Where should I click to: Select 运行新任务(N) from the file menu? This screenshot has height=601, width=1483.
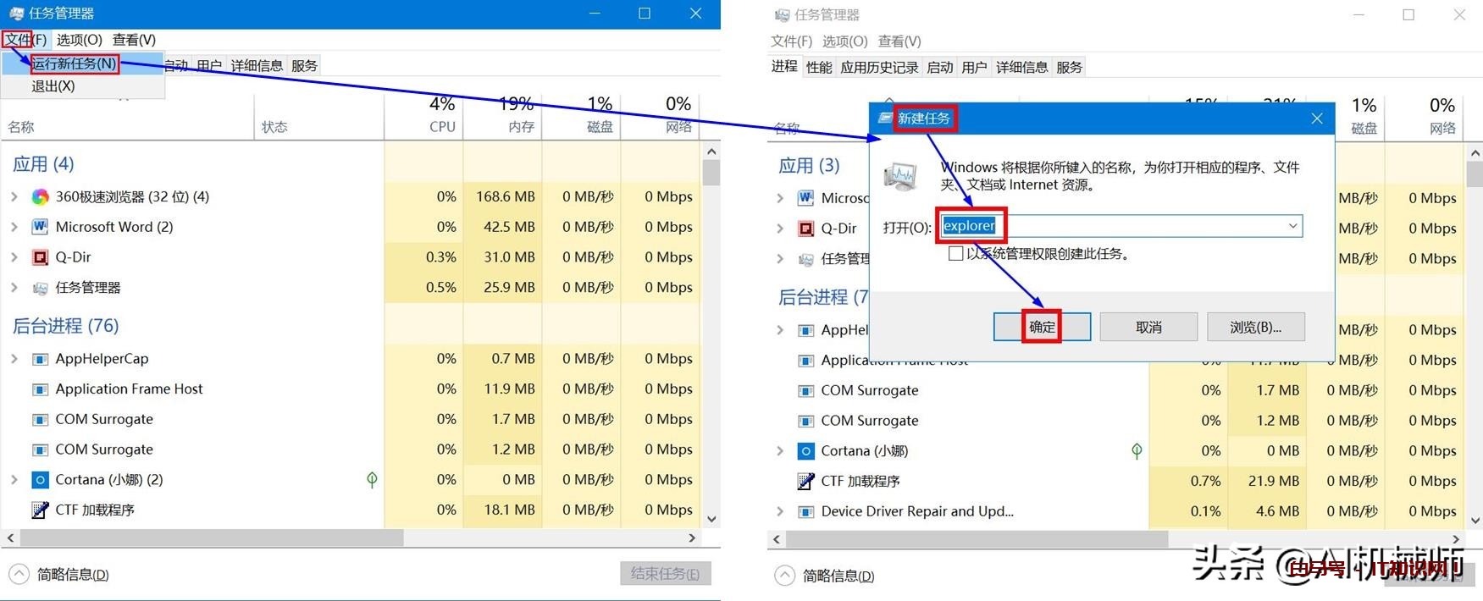tap(74, 63)
